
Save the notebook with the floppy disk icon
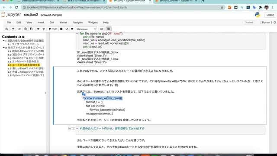point(6,29)
